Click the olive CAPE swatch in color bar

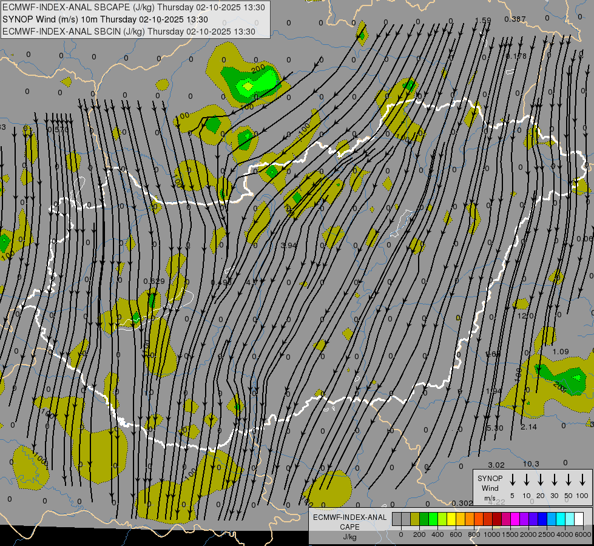pyautogui.click(x=415, y=519)
